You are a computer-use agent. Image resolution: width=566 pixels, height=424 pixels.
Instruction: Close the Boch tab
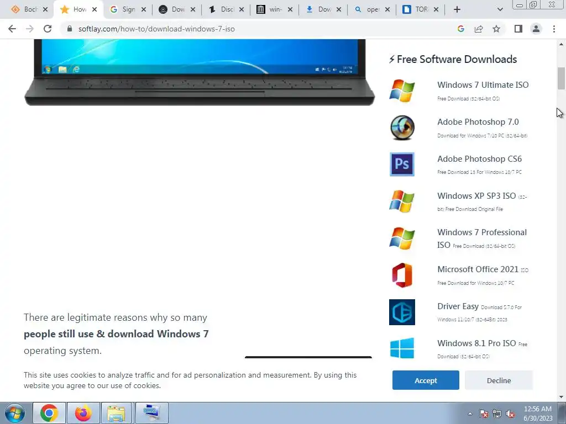[x=45, y=9]
